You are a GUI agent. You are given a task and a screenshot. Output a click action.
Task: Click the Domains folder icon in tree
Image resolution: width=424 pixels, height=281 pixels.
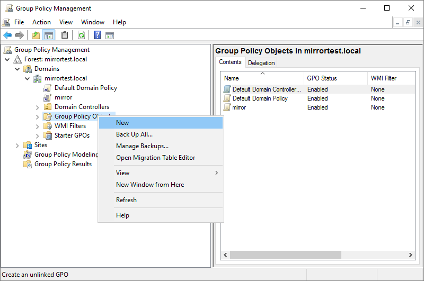(28, 69)
